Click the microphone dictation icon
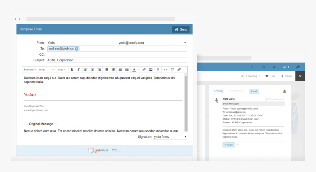316x172 pixels. coord(158,70)
